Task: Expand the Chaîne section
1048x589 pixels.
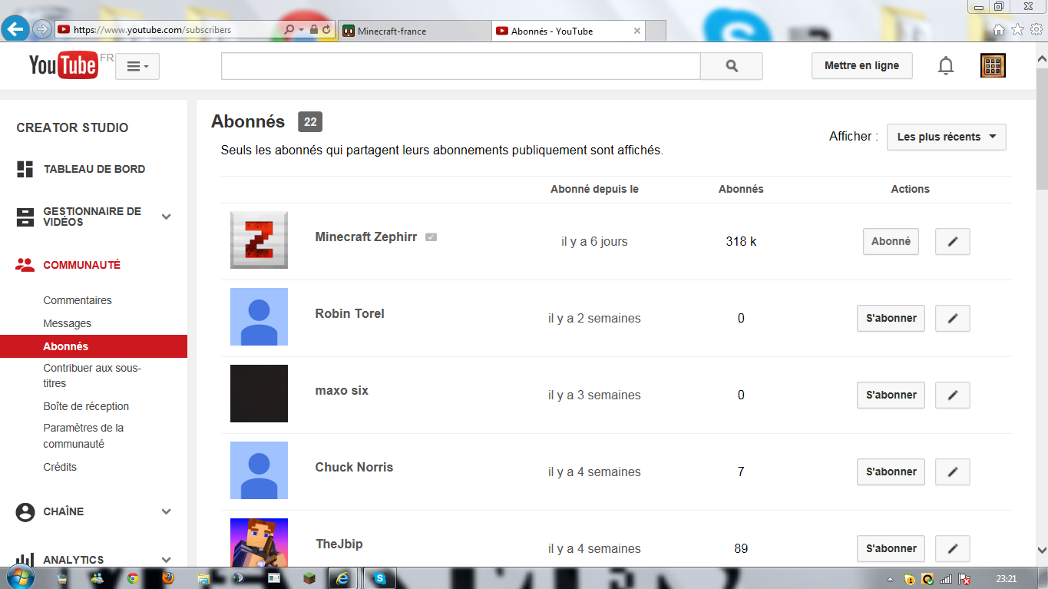Action: point(166,511)
